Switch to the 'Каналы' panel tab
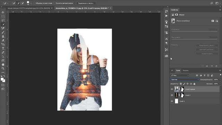The image size is (222, 125). coord(186,70)
